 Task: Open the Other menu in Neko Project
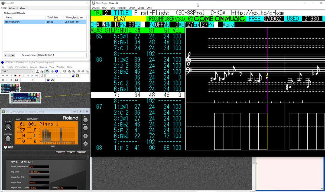(x=149, y=8)
